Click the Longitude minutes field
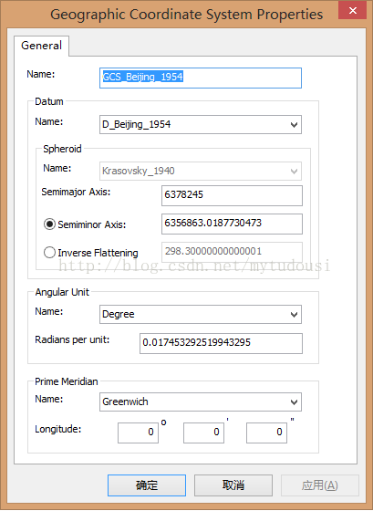Screen dimensions: 373x511 [203, 433]
